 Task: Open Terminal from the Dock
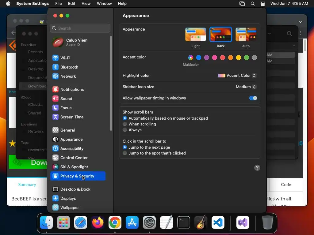coord(184,222)
